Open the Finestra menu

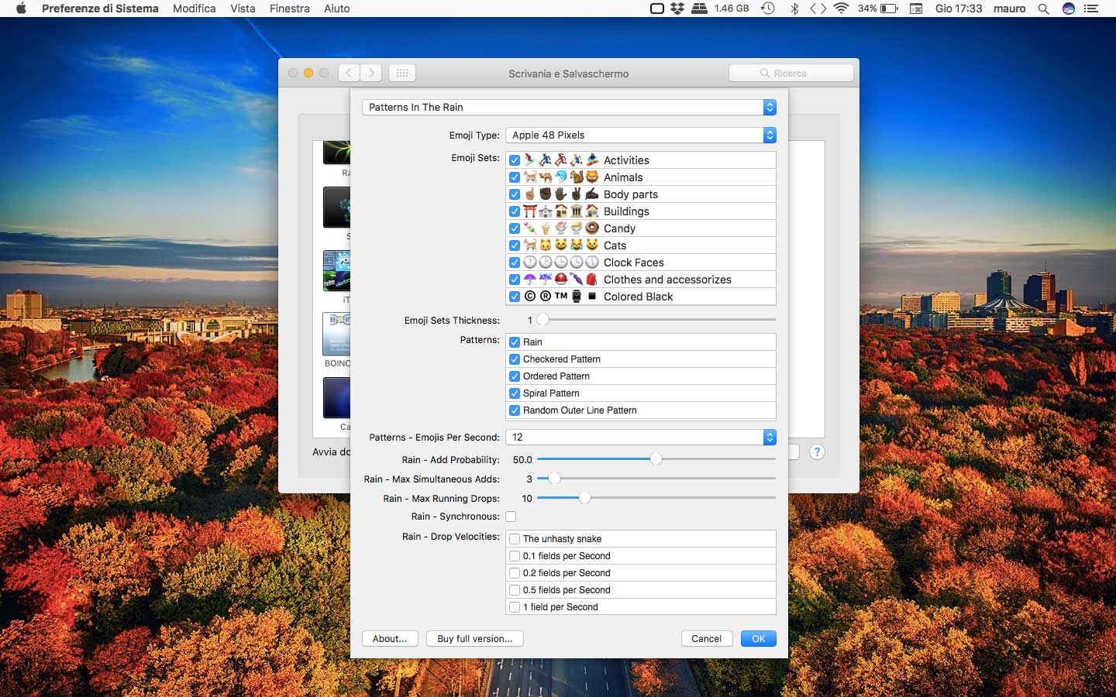[289, 9]
